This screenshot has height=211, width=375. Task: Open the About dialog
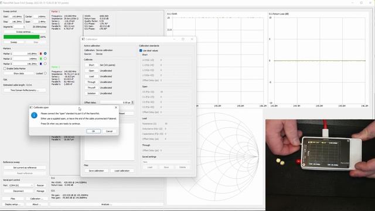pos(36,205)
